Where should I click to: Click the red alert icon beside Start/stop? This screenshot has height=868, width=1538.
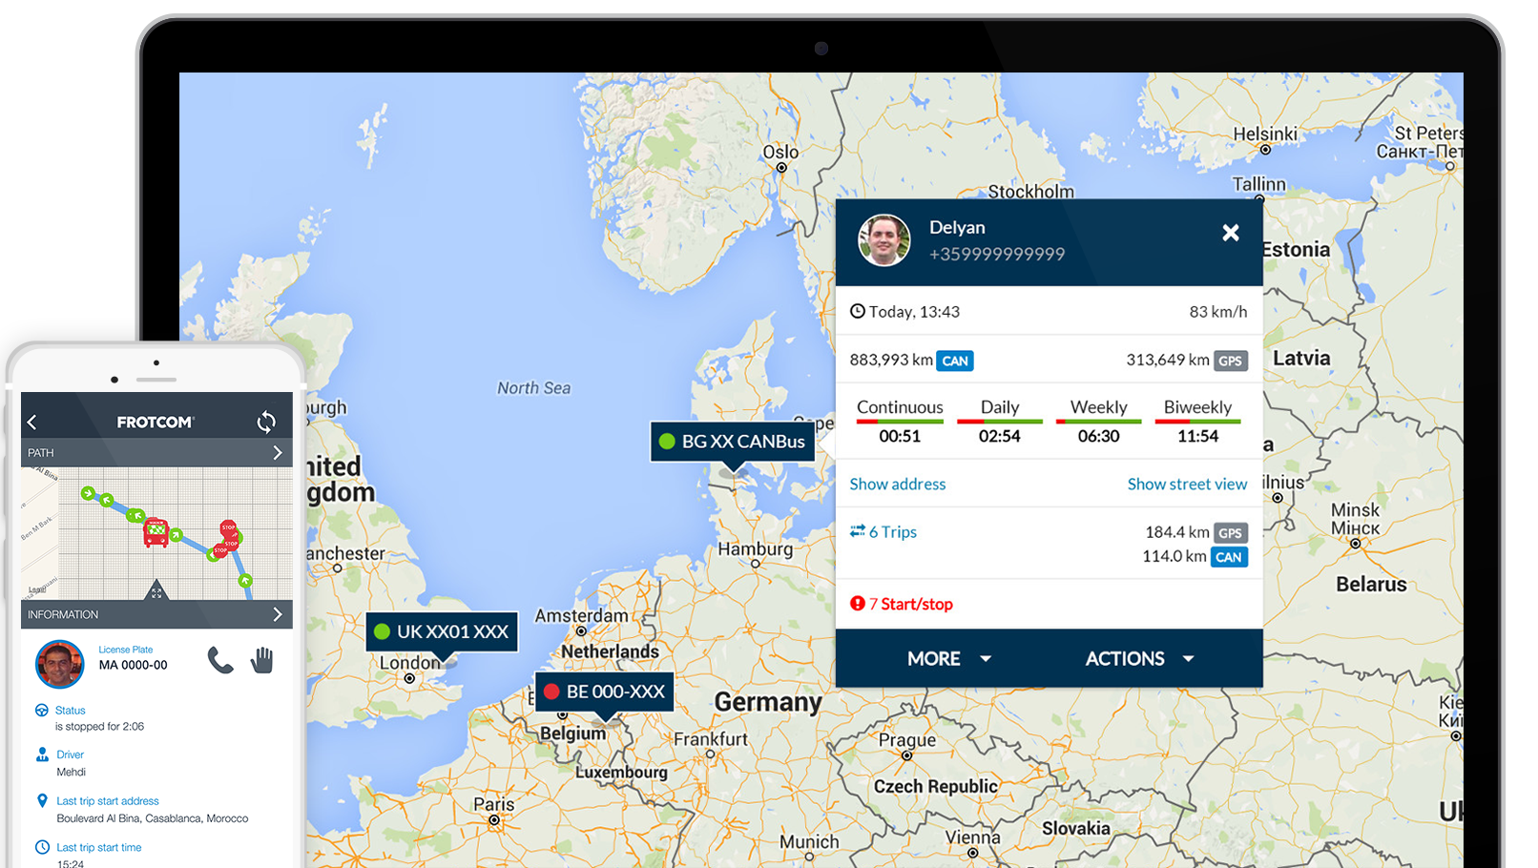(857, 604)
